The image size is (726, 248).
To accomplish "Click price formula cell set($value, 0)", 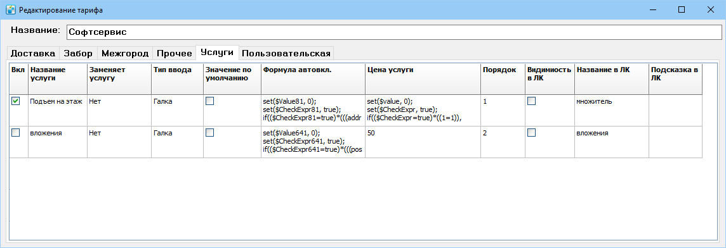I will 423,110.
